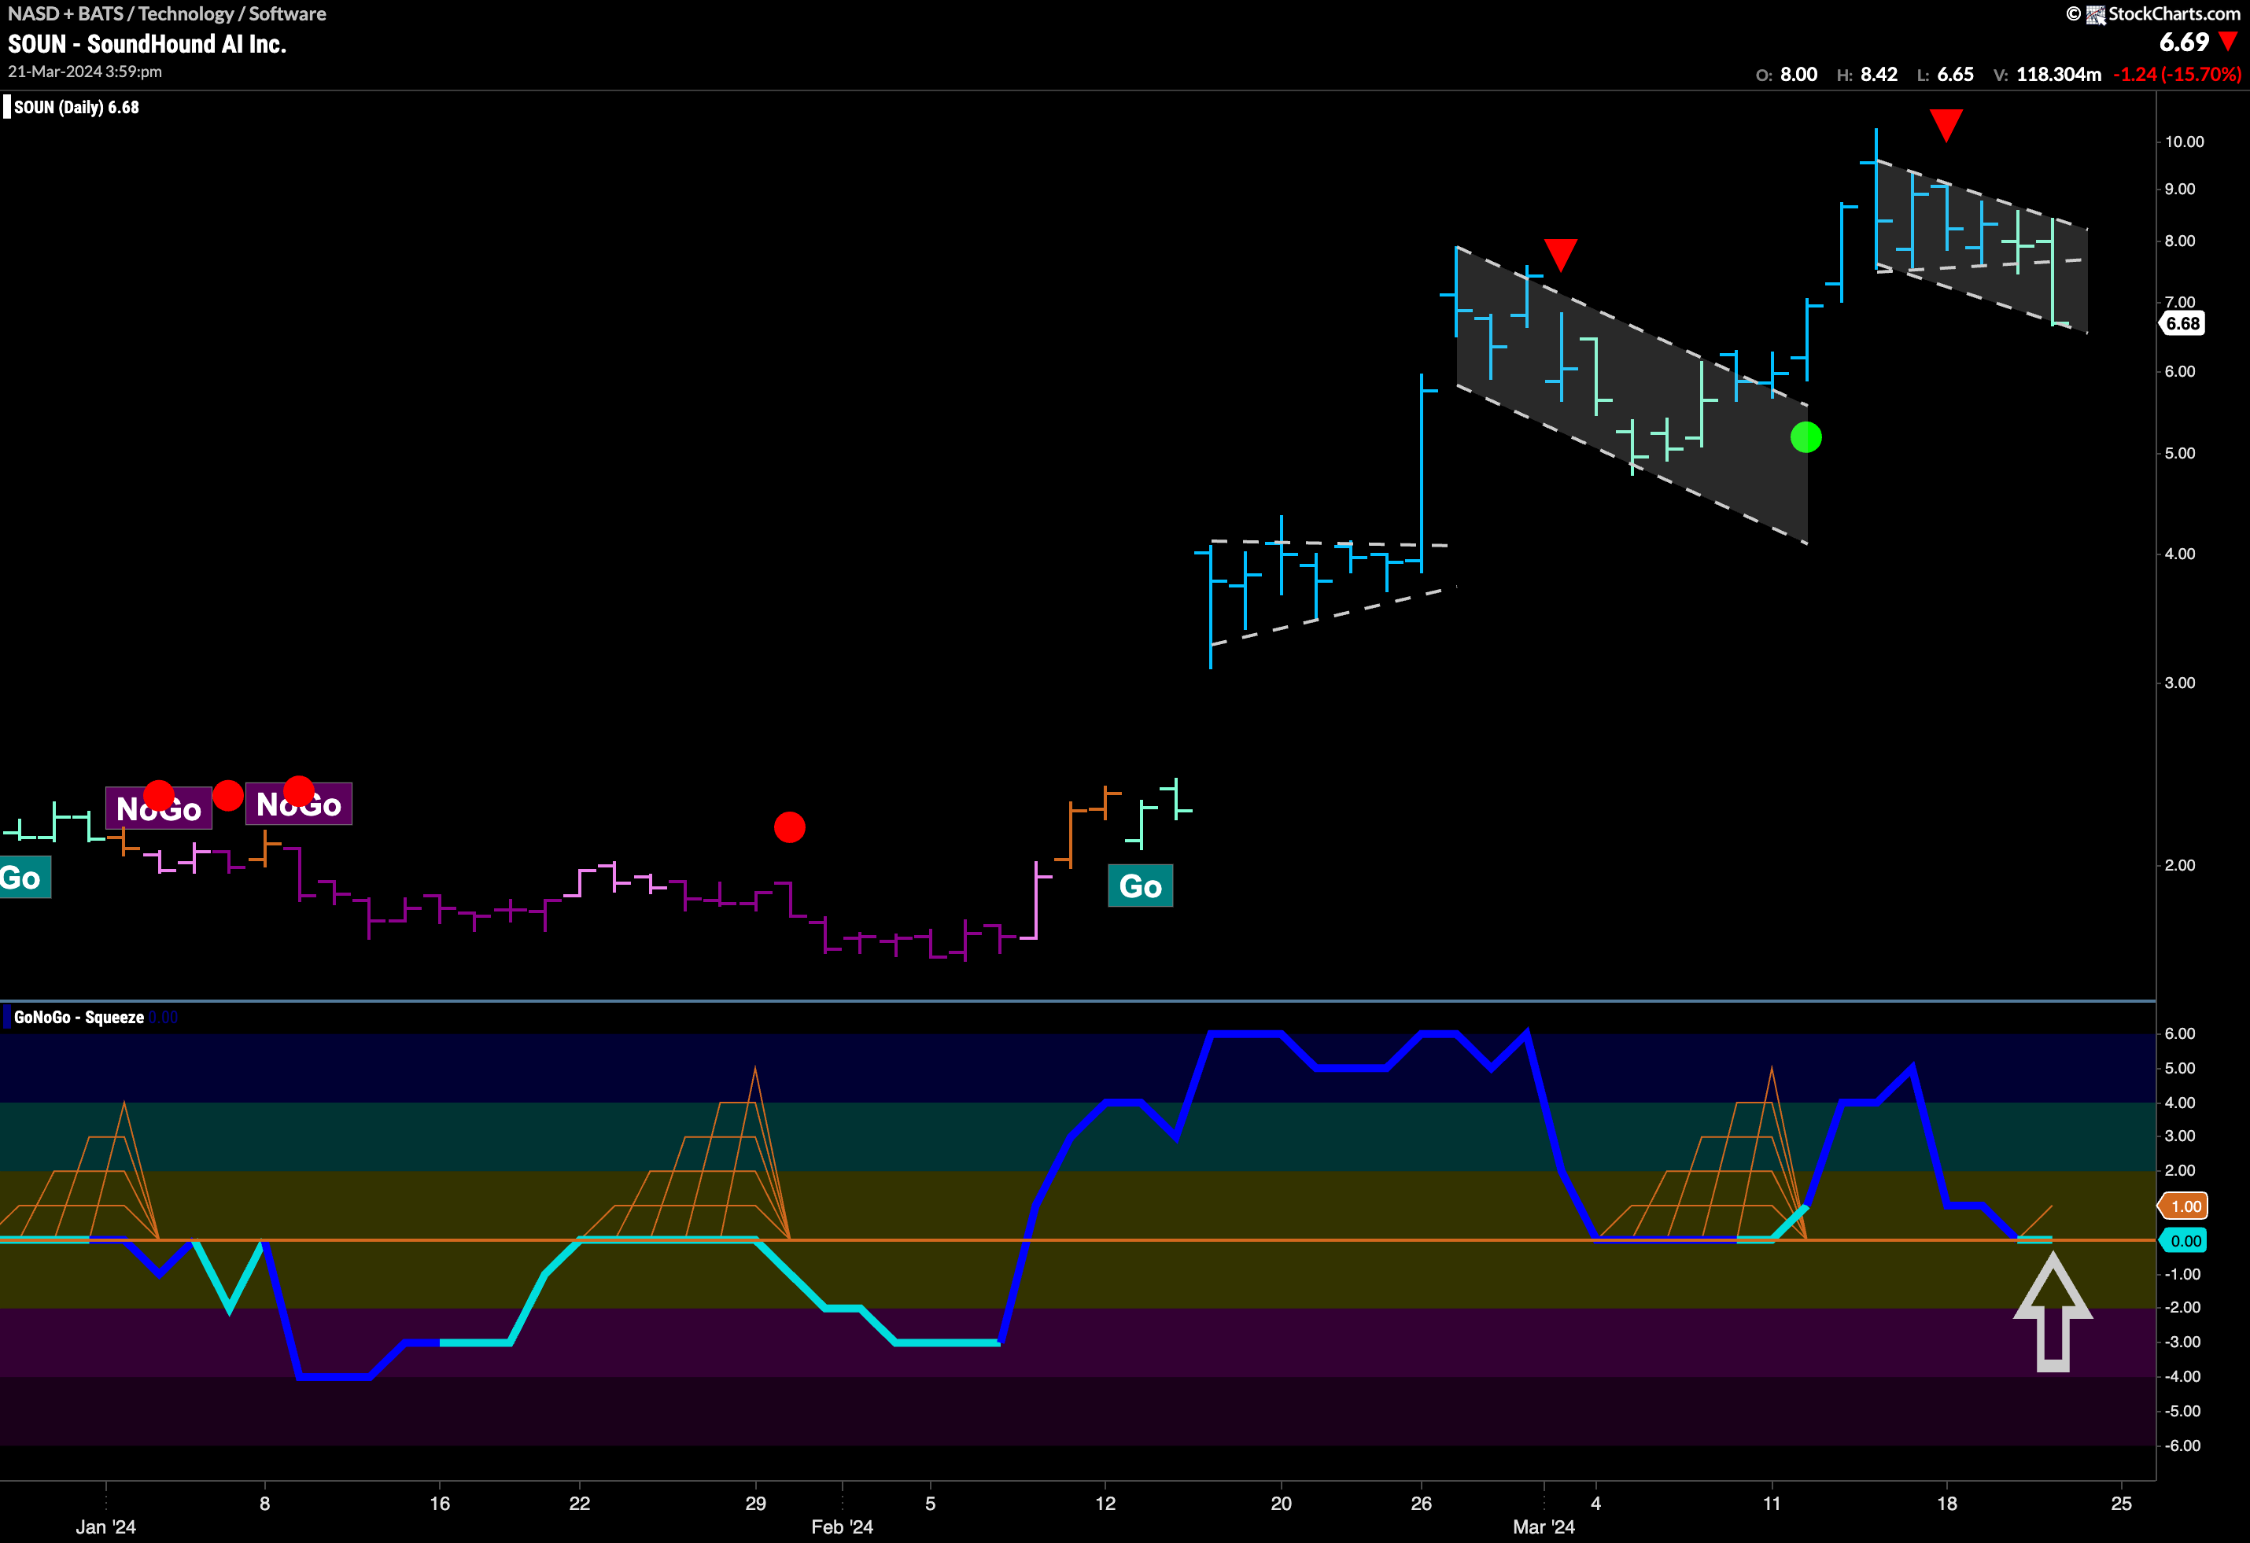The height and width of the screenshot is (1543, 2250).
Task: Click the cyan 0.00 value tag on the oscillator axis
Action: (2183, 1241)
